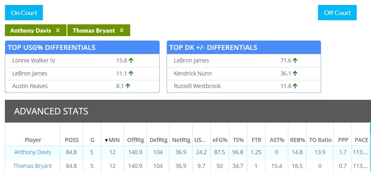Open Thomas Bryant player link

(33, 166)
